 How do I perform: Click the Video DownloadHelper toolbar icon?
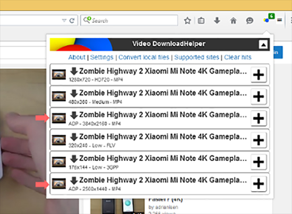click(269, 19)
